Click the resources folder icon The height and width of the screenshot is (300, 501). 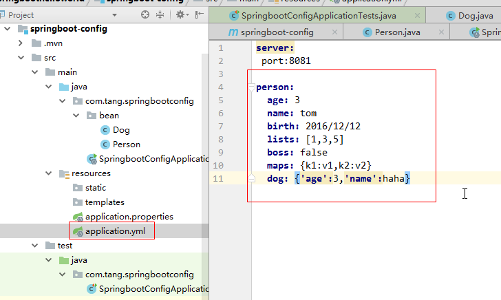(64, 173)
